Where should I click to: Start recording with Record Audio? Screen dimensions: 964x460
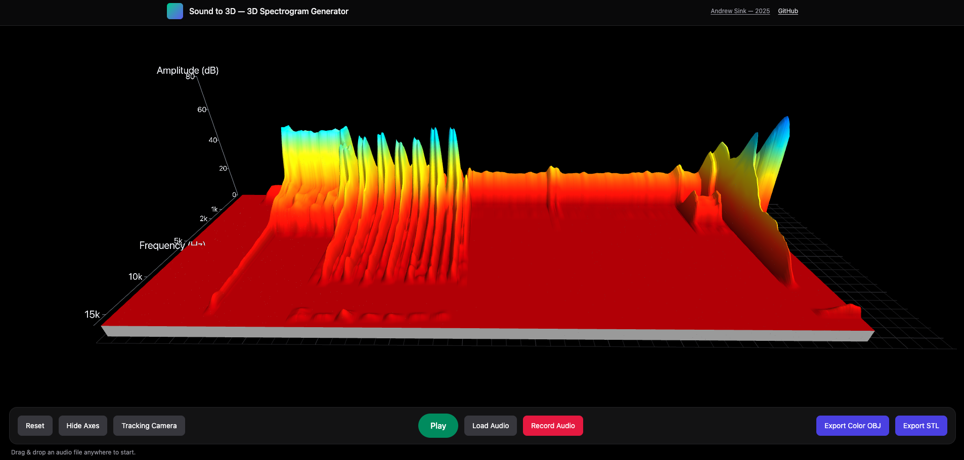(553, 426)
